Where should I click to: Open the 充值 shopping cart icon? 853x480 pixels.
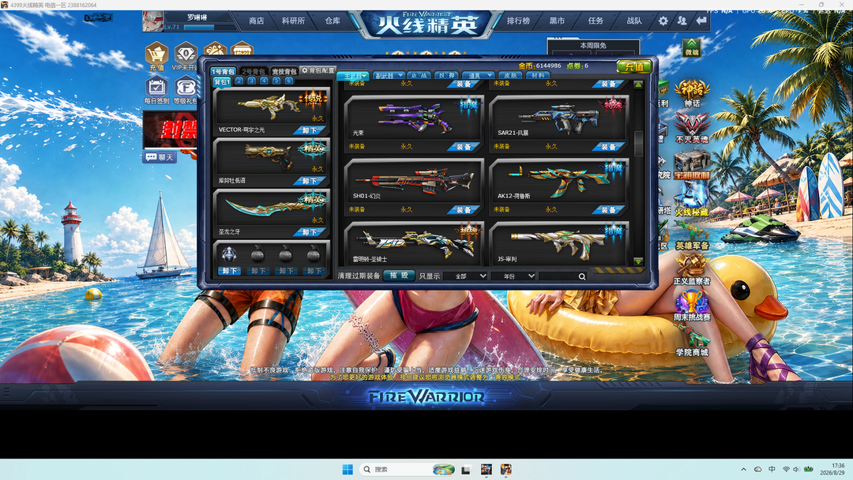pyautogui.click(x=156, y=55)
